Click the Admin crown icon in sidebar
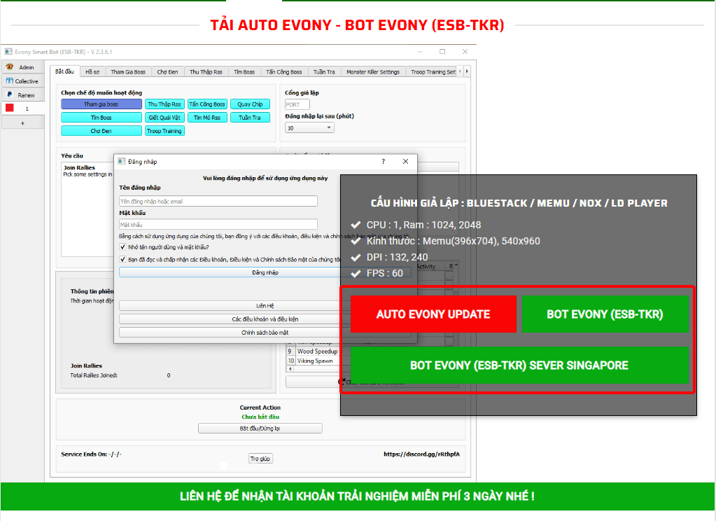 click(10, 67)
